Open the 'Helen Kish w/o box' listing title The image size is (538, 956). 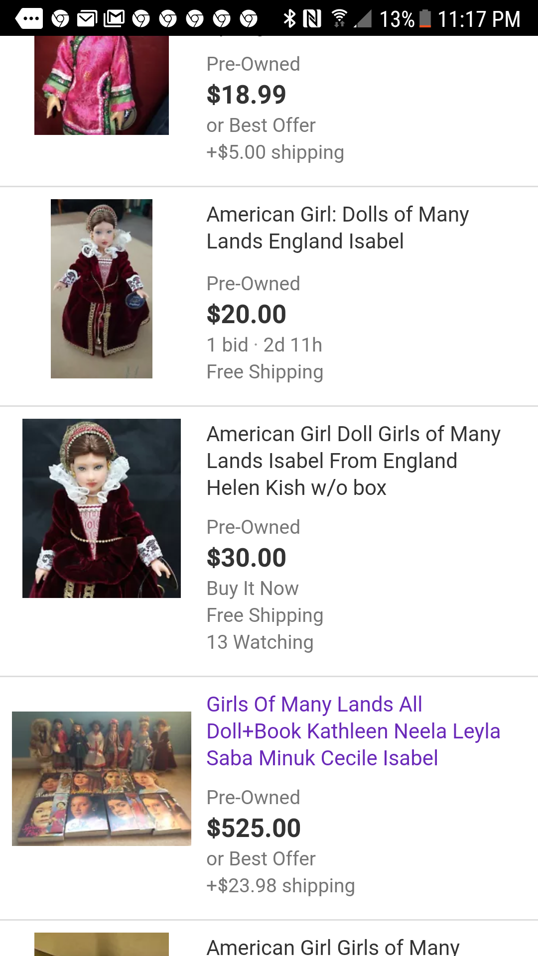[353, 461]
